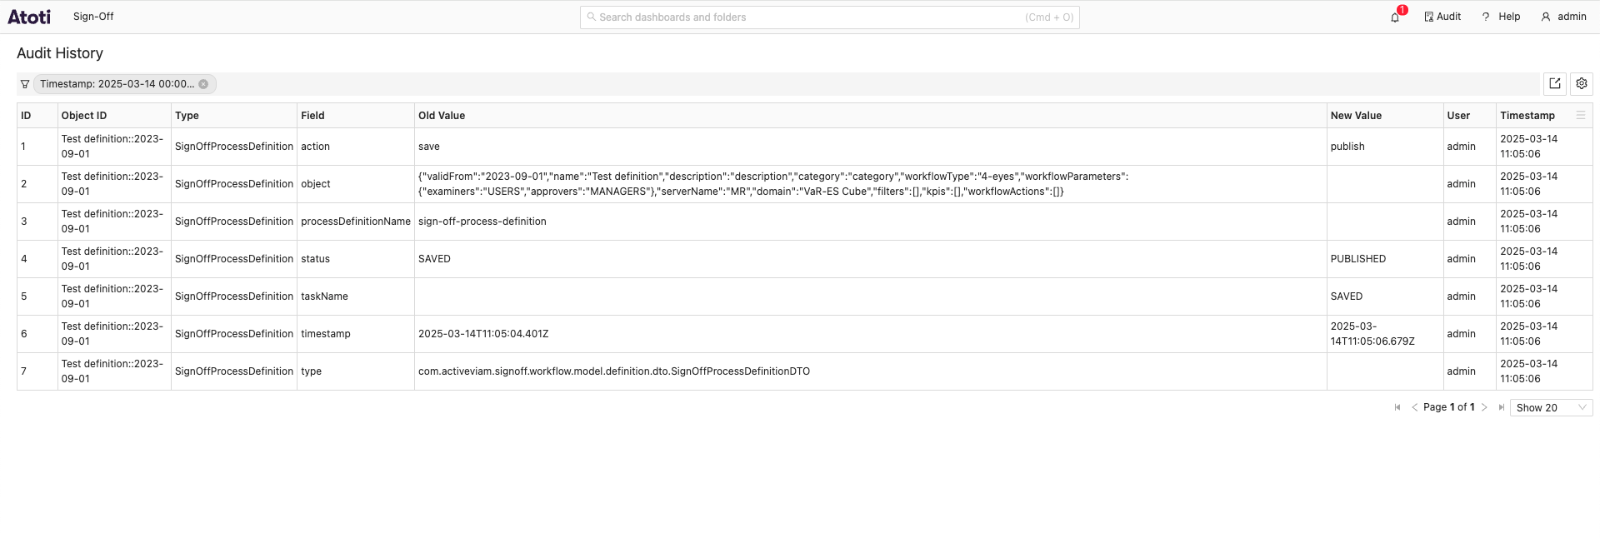Go to first page of results
This screenshot has width=1600, height=538.
click(x=1397, y=407)
